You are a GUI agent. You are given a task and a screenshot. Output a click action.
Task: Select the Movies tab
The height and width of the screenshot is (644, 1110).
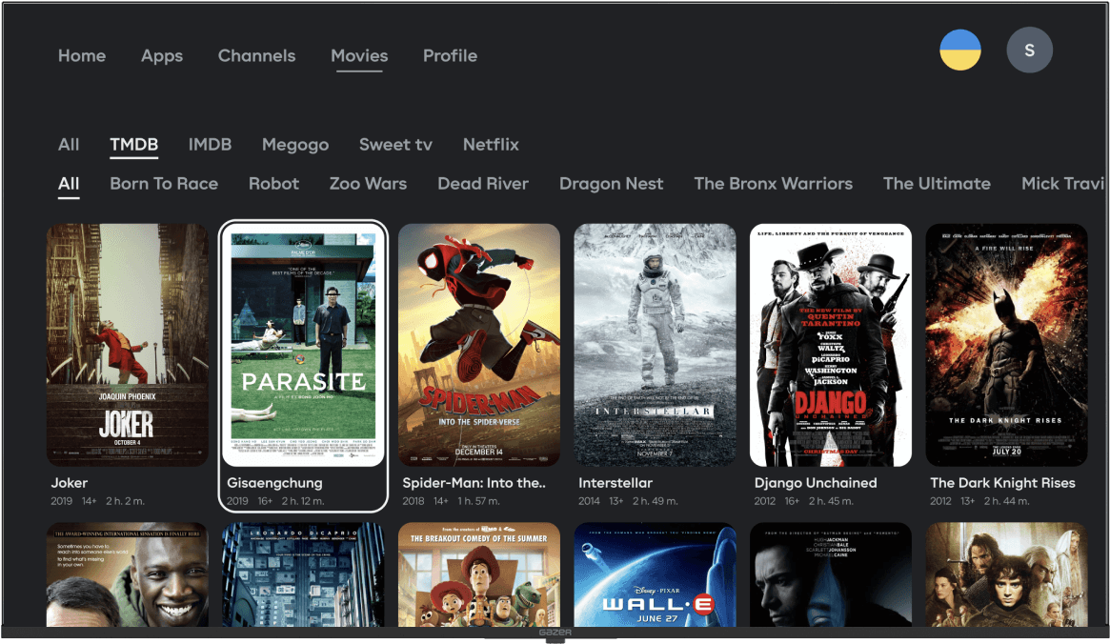[359, 56]
